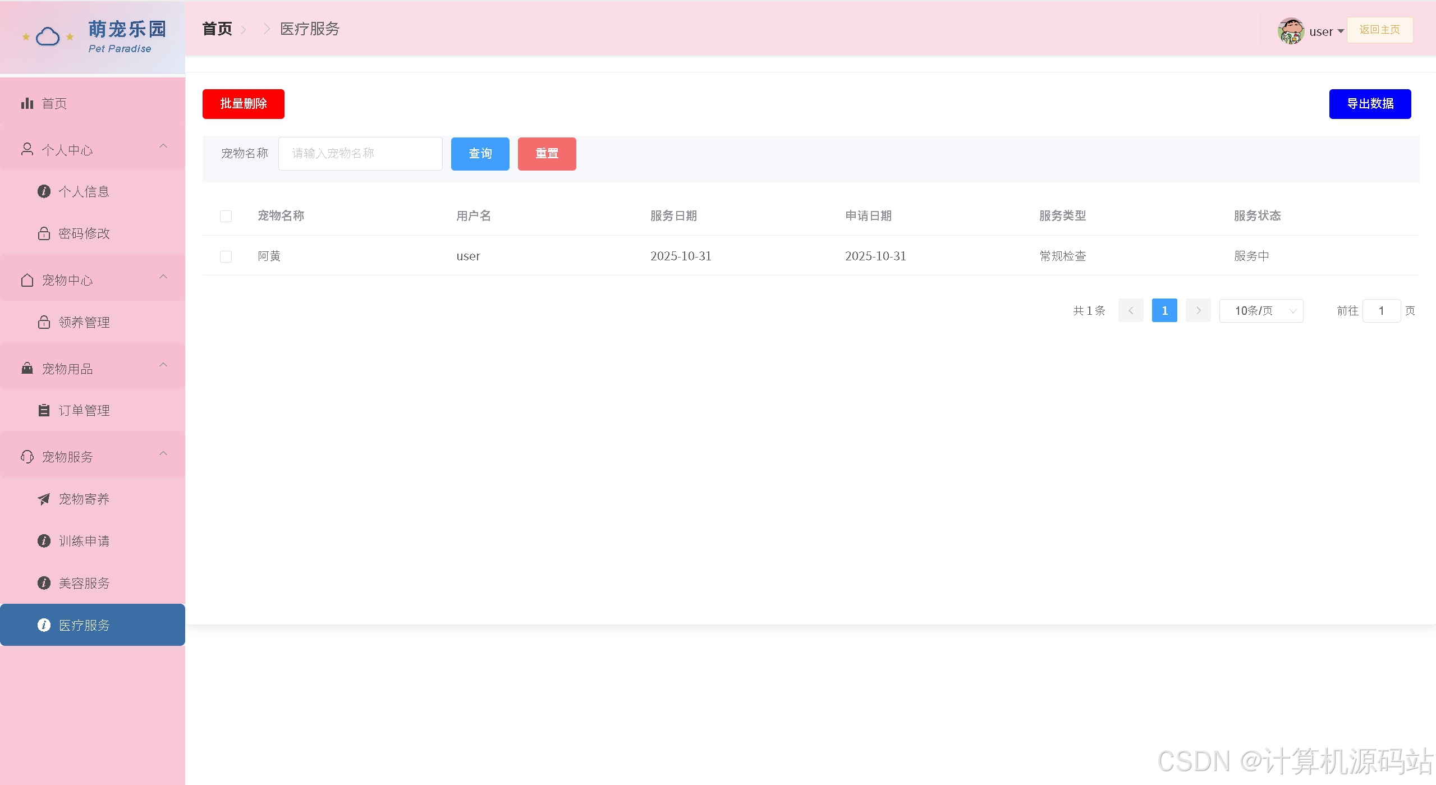
Task: Select page number 1 in pagination
Action: point(1164,310)
